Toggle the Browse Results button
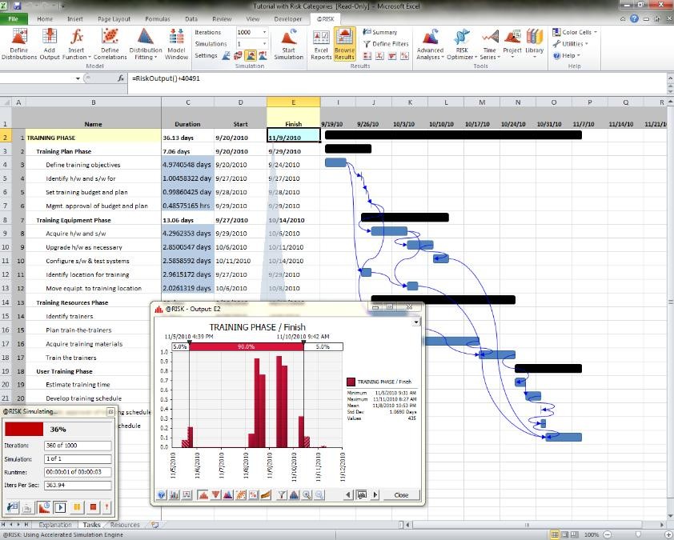The height and width of the screenshot is (540, 674). click(x=344, y=42)
